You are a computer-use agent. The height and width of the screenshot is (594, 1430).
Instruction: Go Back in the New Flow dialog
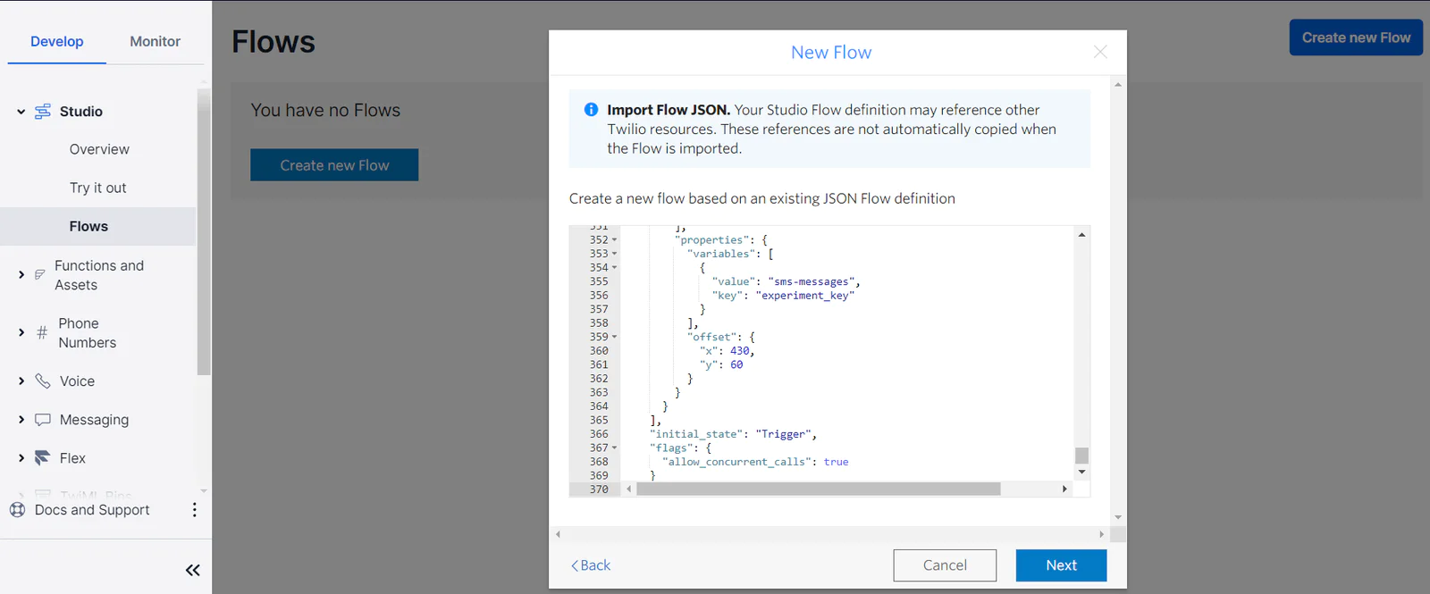coord(591,565)
